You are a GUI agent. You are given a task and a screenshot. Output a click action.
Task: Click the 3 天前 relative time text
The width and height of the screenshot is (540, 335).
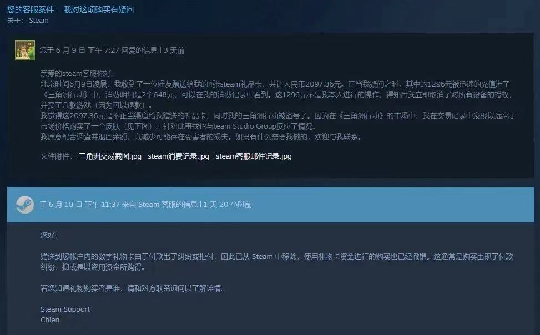tap(174, 50)
